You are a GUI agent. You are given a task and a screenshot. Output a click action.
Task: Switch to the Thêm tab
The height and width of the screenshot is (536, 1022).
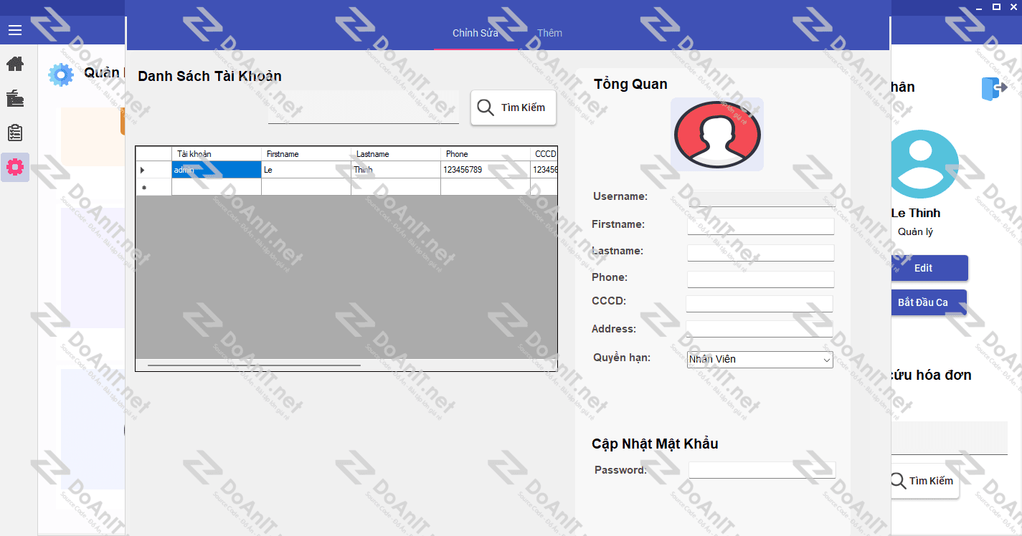pyautogui.click(x=550, y=33)
